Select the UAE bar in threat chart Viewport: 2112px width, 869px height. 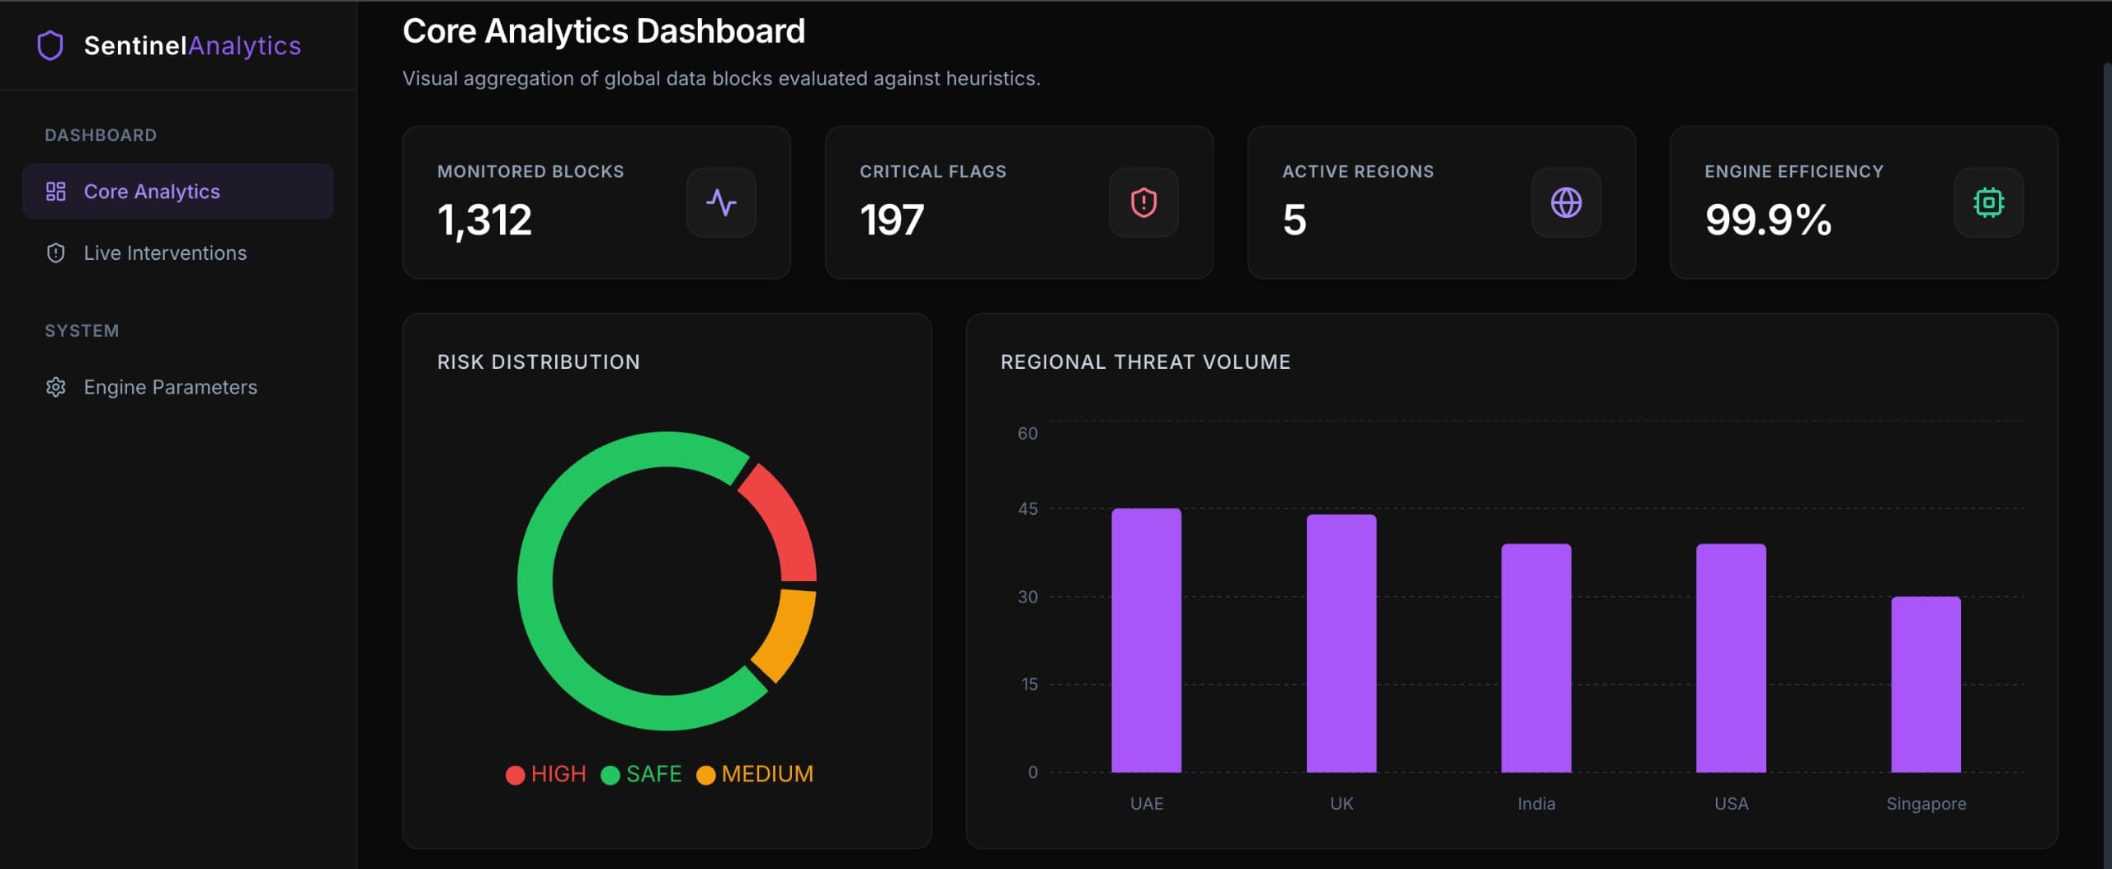[1146, 640]
